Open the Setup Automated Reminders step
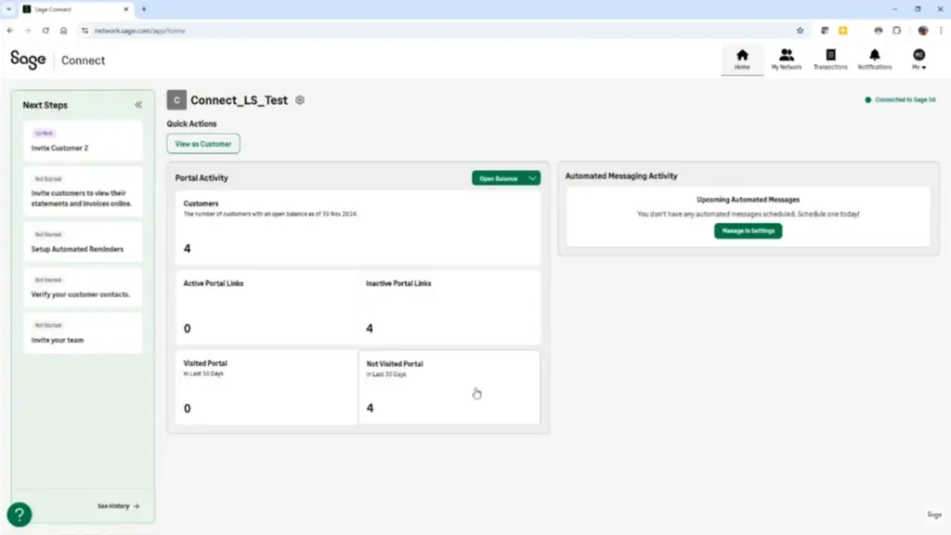951x535 pixels. [x=83, y=242]
